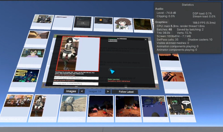Click the 'Visible skinned meshes: 0' line
Screen dimensions: 223x132
pos(173,43)
